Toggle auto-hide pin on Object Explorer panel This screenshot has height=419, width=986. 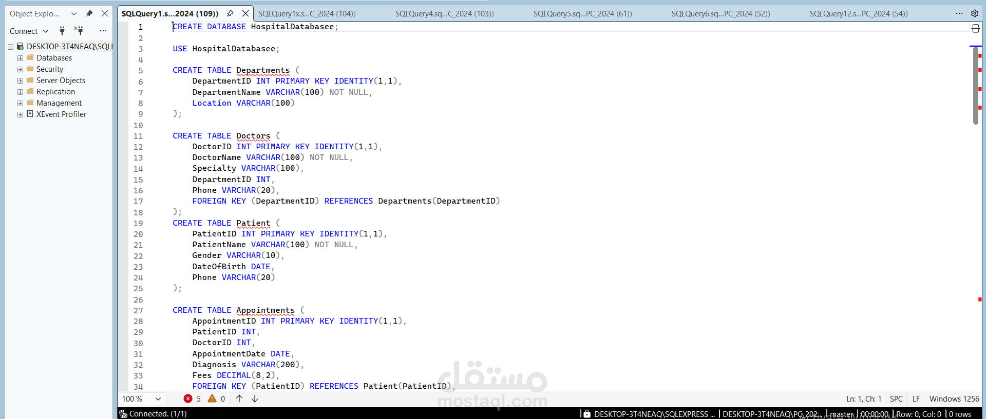coord(89,13)
